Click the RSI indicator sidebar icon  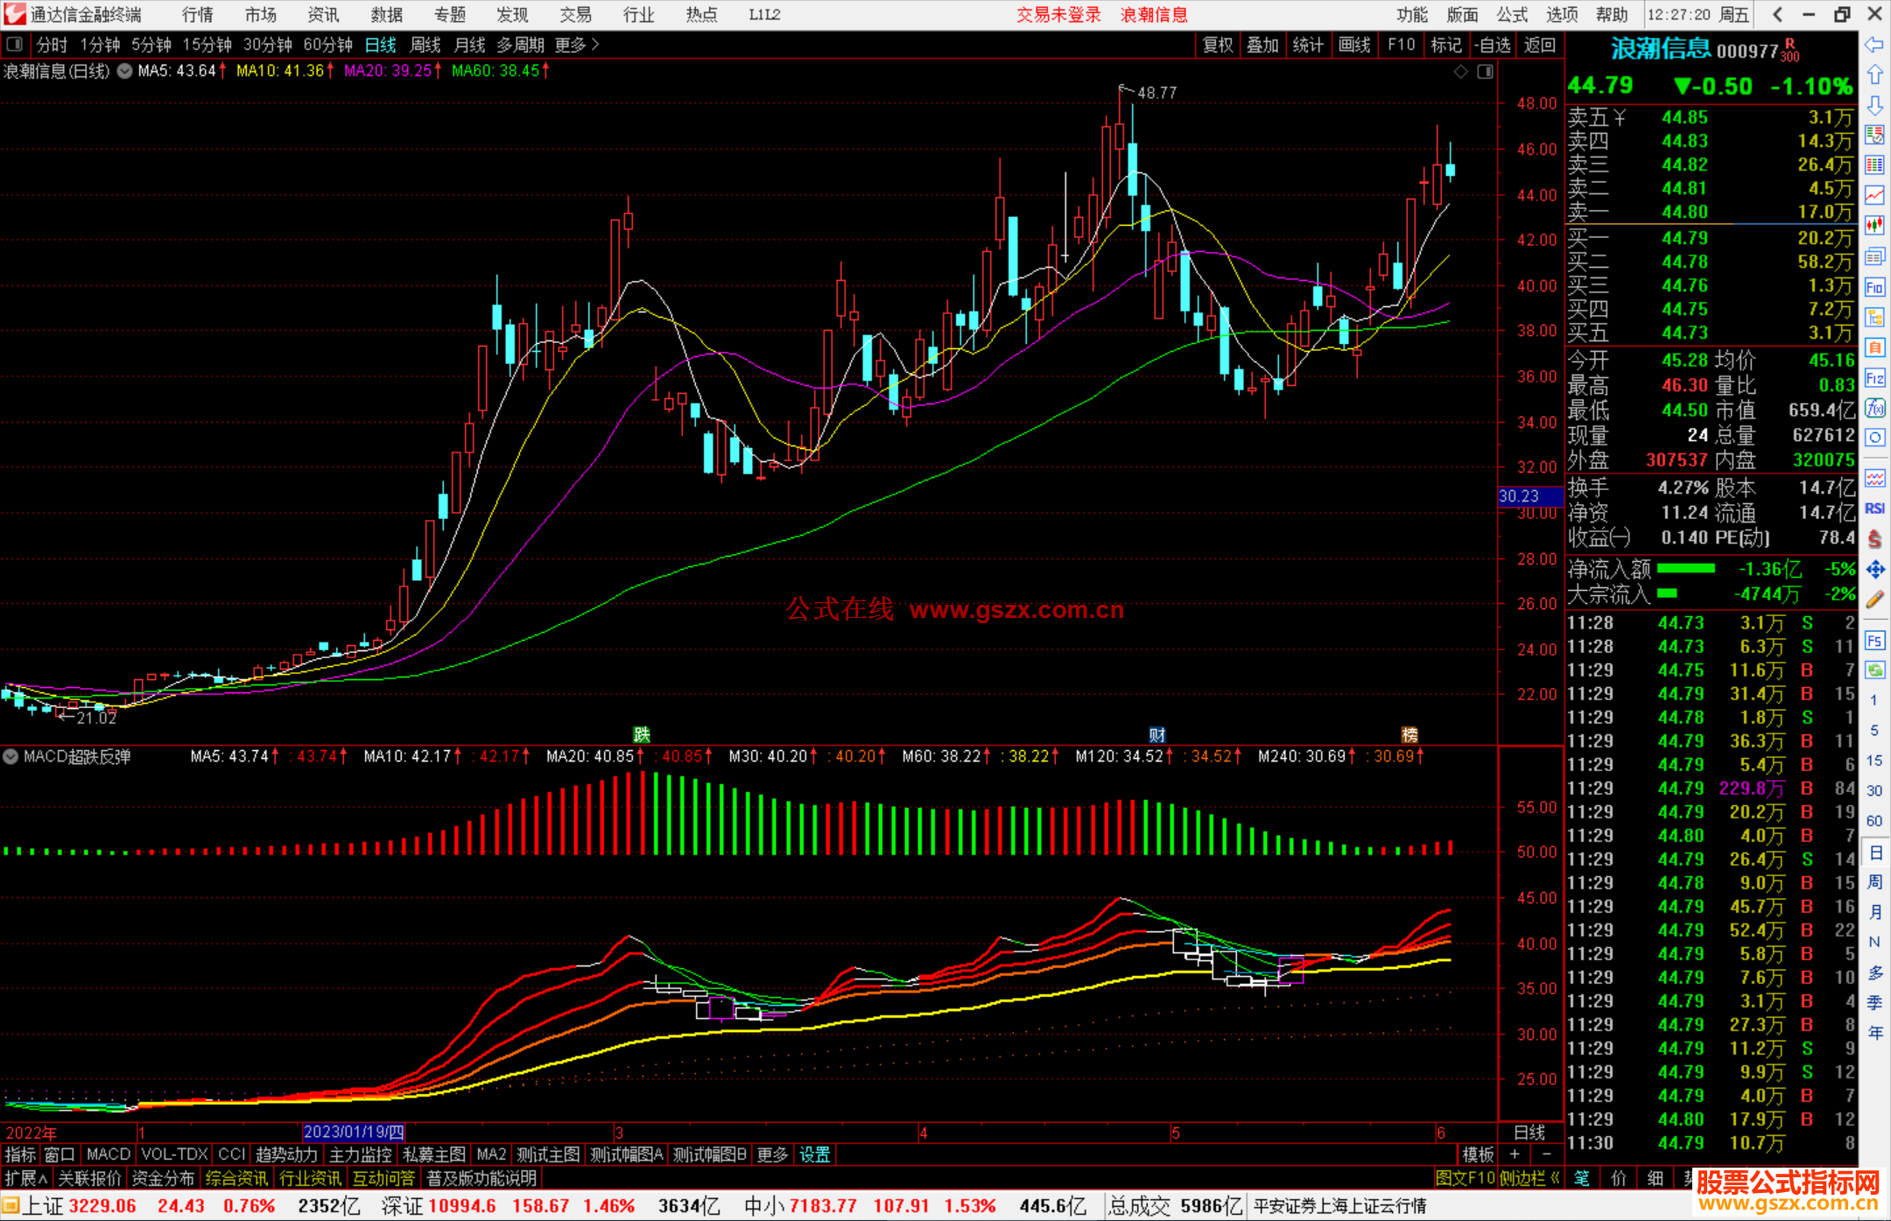pos(1874,509)
